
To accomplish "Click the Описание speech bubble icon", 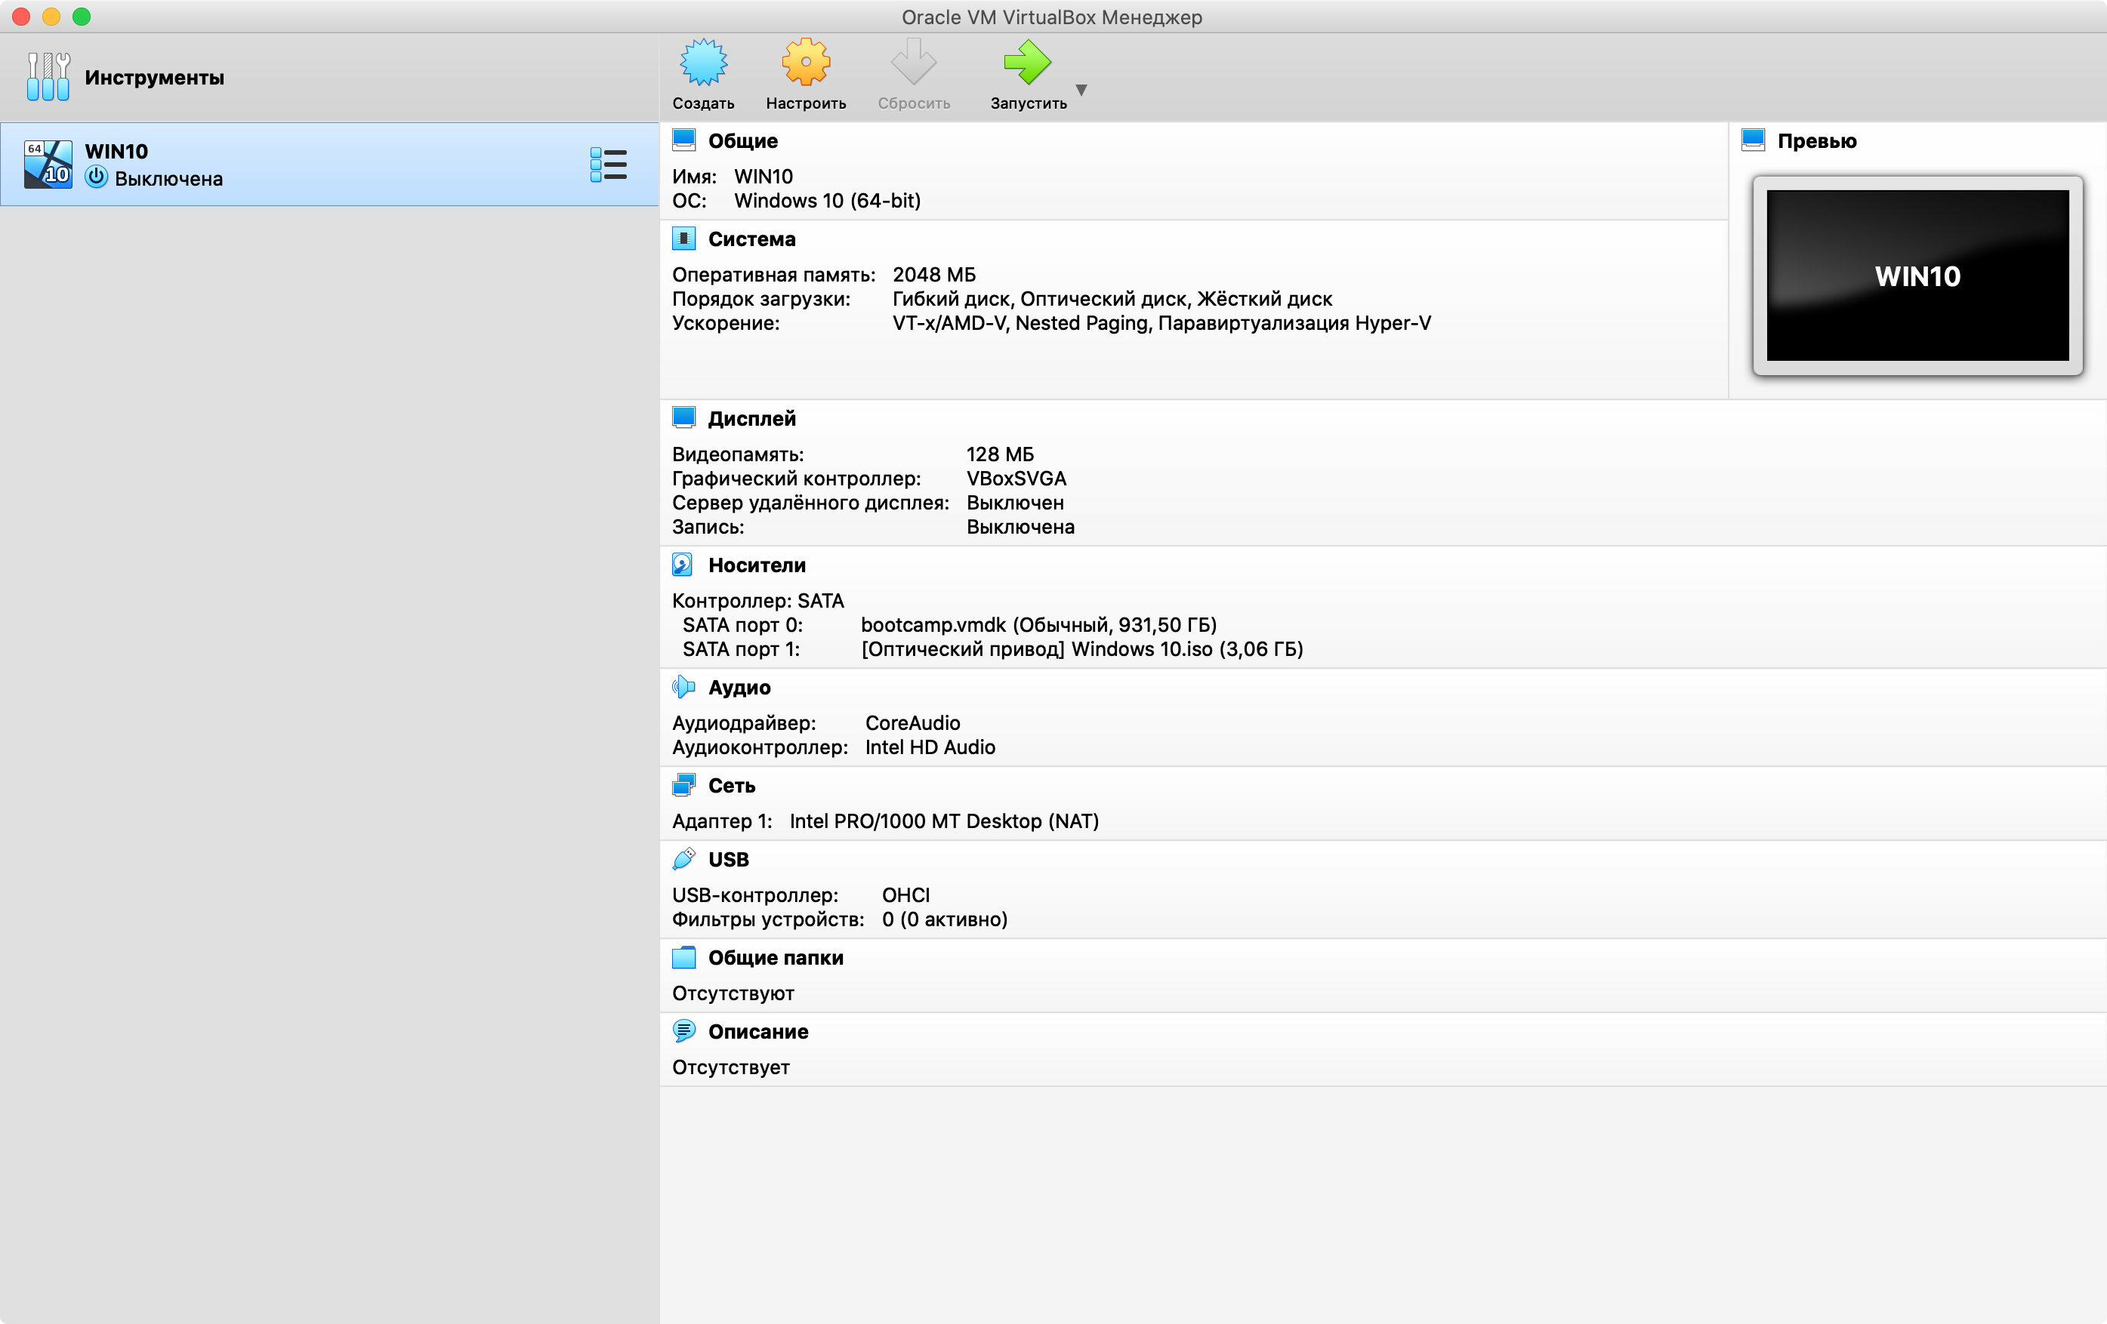I will pos(683,1030).
